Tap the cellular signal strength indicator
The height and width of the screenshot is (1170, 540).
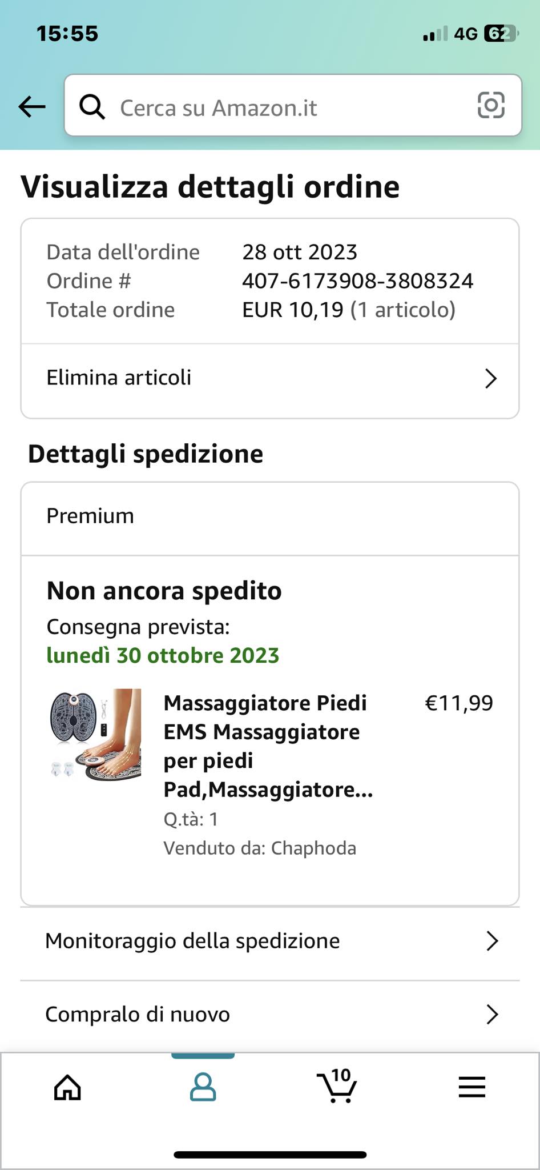(436, 34)
